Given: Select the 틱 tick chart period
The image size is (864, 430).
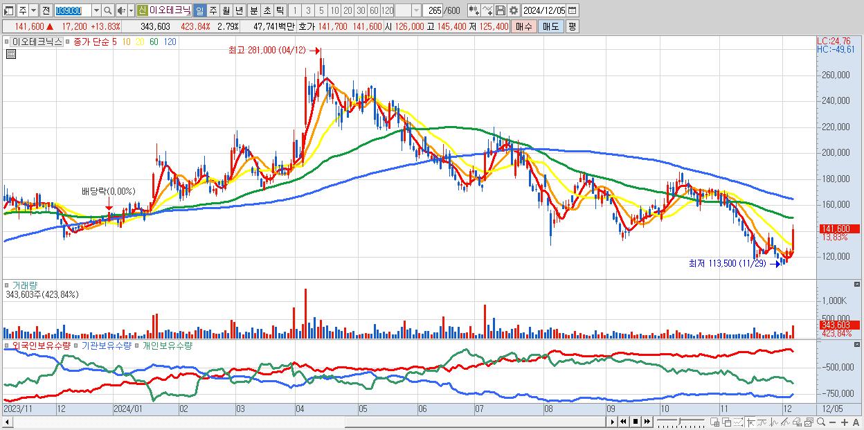Looking at the screenshot, I should [x=280, y=10].
